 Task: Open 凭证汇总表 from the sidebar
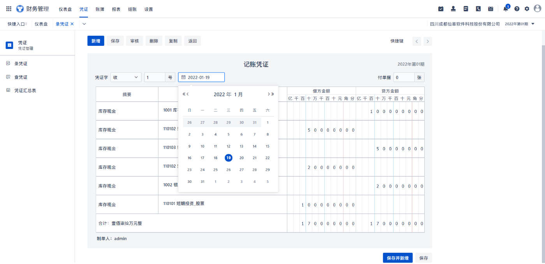[25, 90]
